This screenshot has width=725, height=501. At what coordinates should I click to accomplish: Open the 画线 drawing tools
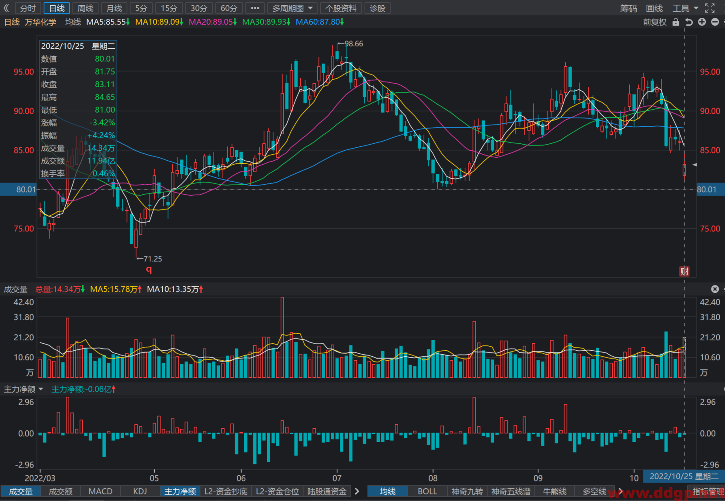click(x=654, y=8)
